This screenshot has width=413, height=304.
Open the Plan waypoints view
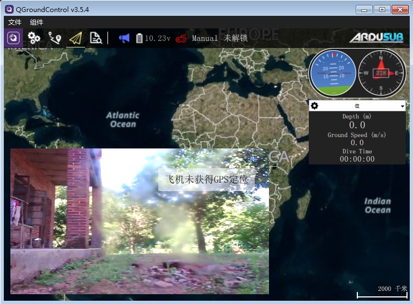click(x=55, y=38)
